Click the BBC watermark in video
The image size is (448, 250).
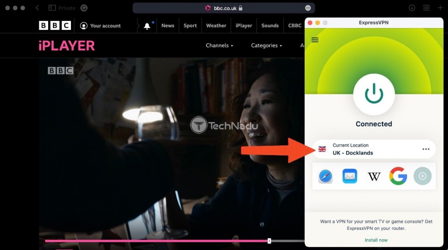[60, 70]
